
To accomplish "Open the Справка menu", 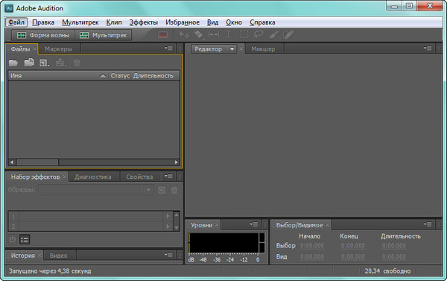I will [x=262, y=22].
